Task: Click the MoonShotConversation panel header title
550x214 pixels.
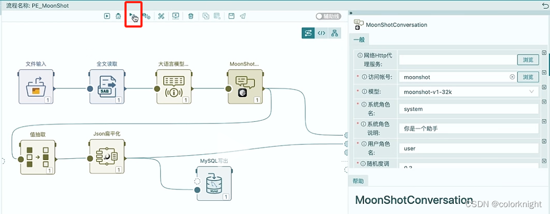Action: point(396,25)
